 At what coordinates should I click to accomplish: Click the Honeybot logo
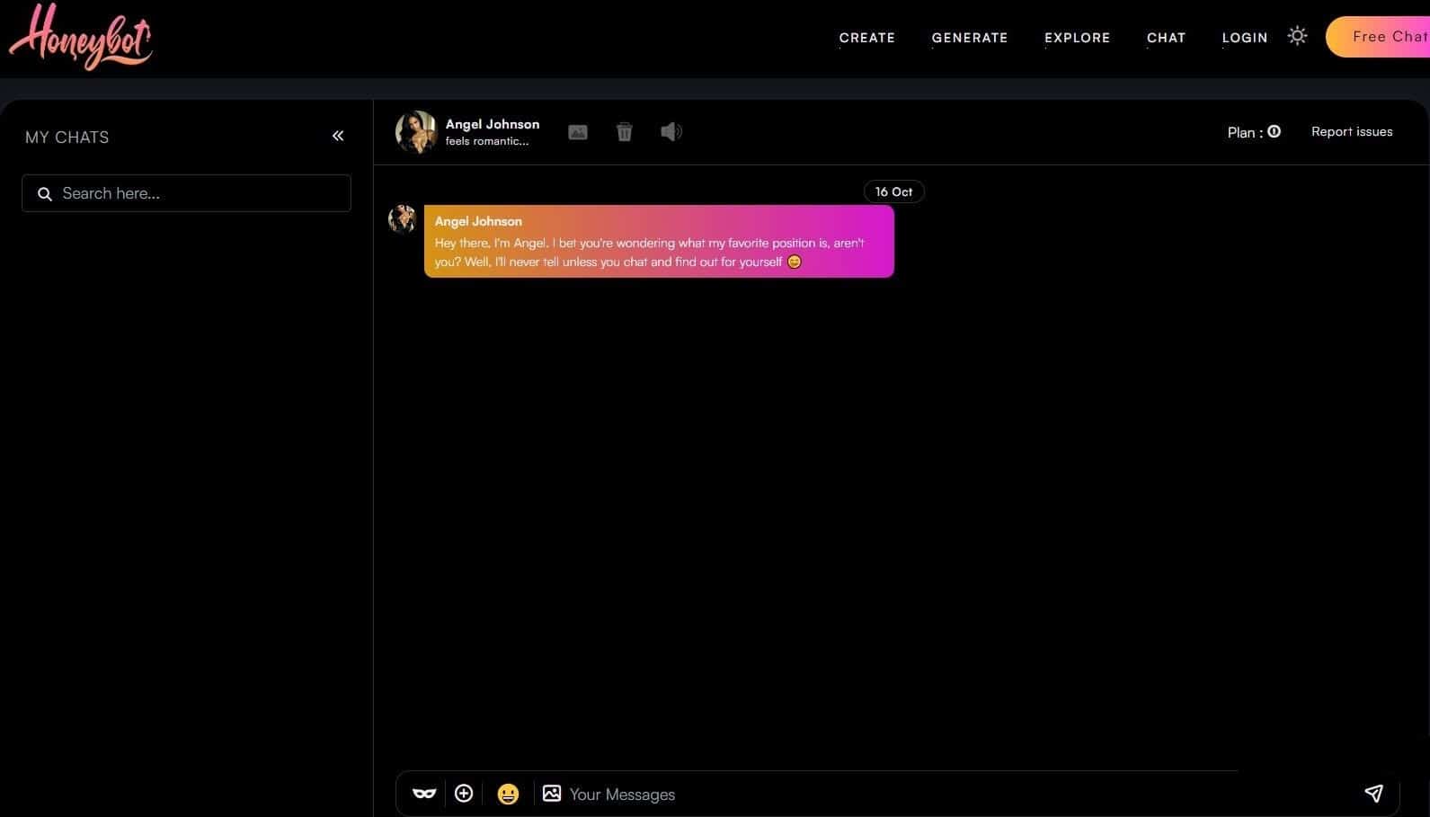81,37
